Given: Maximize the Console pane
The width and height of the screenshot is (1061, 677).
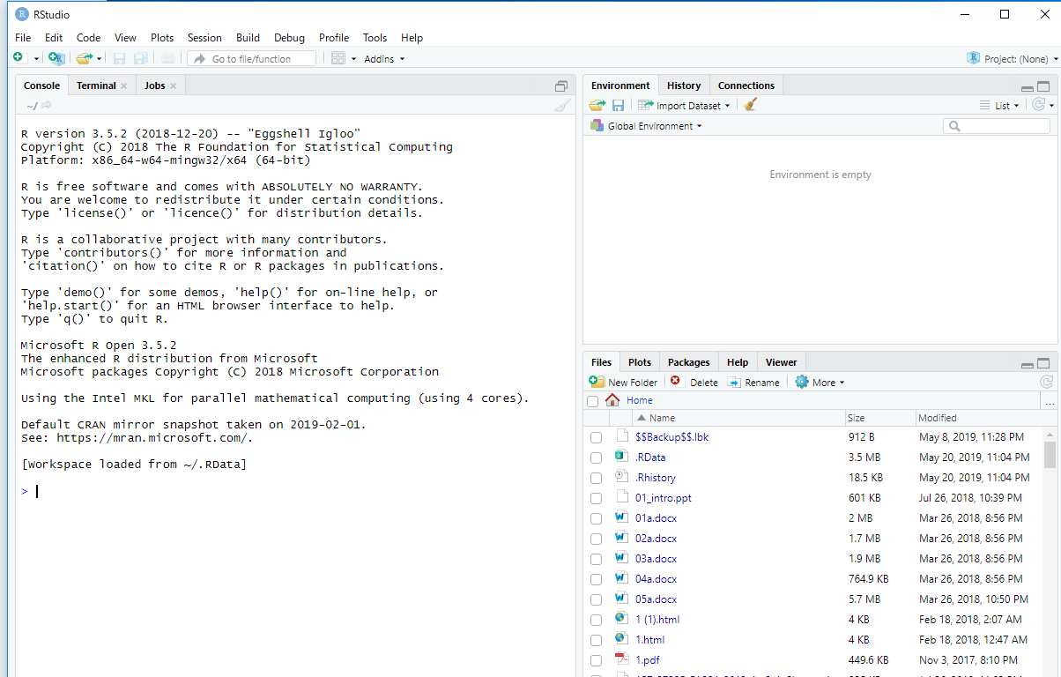Looking at the screenshot, I should (x=561, y=86).
